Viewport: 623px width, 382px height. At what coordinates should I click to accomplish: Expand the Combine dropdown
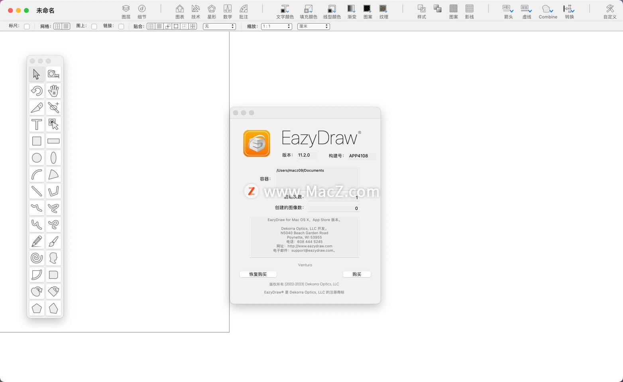(x=548, y=12)
